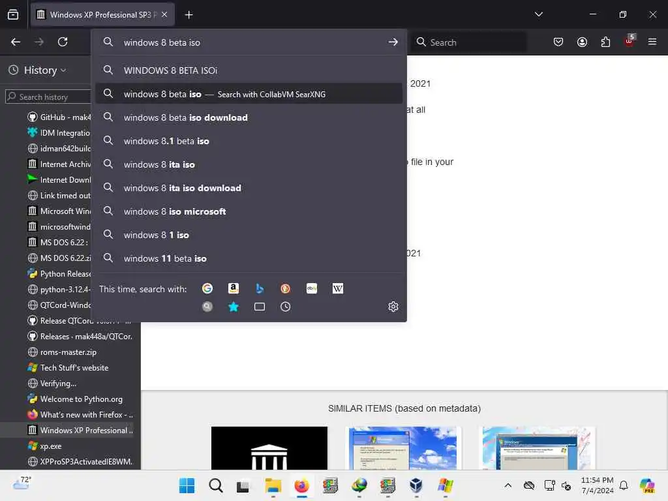Show hidden system tray icons
The width and height of the screenshot is (668, 501).
pyautogui.click(x=508, y=485)
